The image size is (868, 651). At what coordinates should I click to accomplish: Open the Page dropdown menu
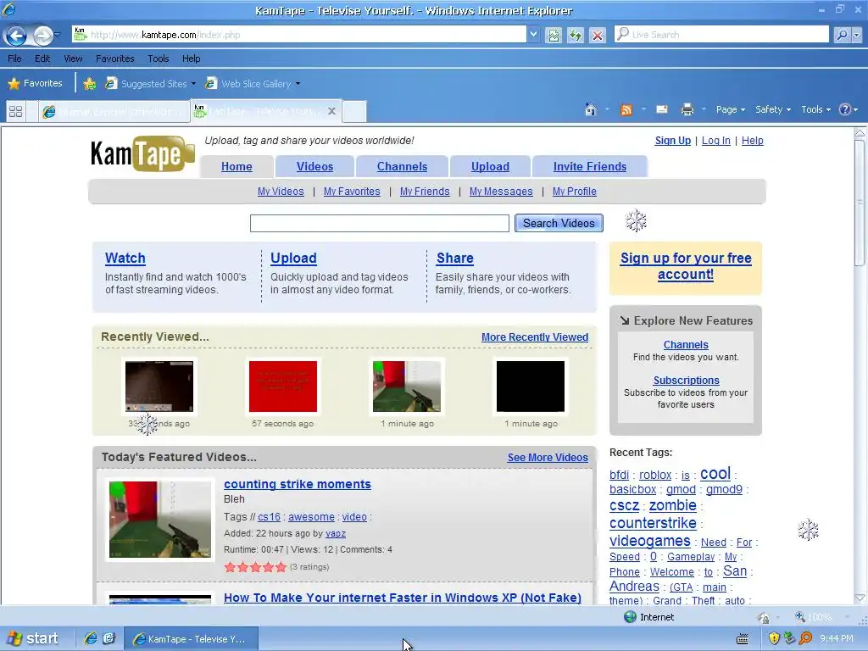(x=730, y=109)
